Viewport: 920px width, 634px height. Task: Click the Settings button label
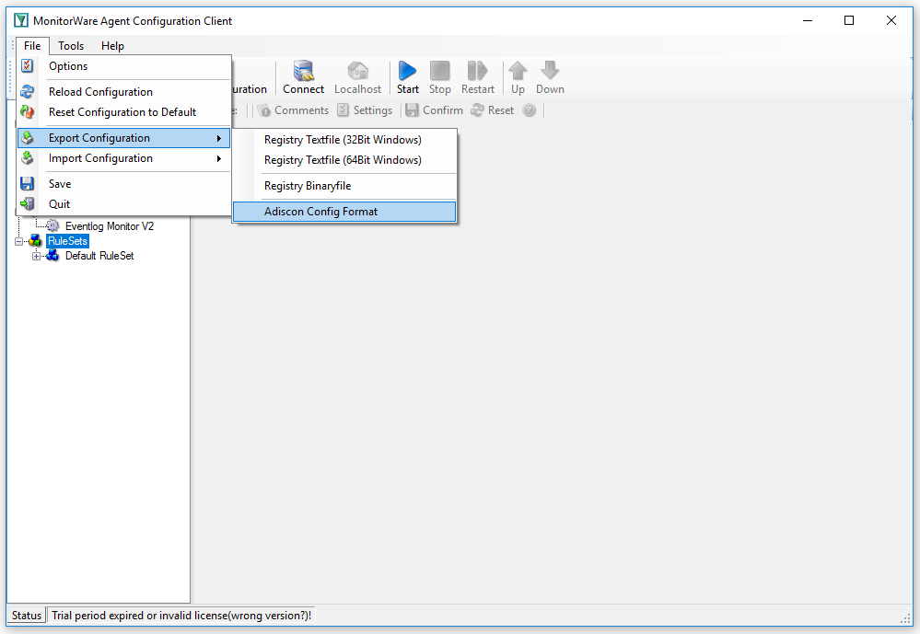[x=373, y=110]
